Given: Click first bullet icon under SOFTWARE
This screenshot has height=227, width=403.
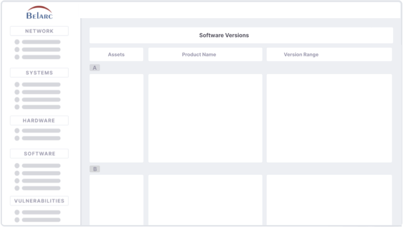Looking at the screenshot, I should 17,166.
